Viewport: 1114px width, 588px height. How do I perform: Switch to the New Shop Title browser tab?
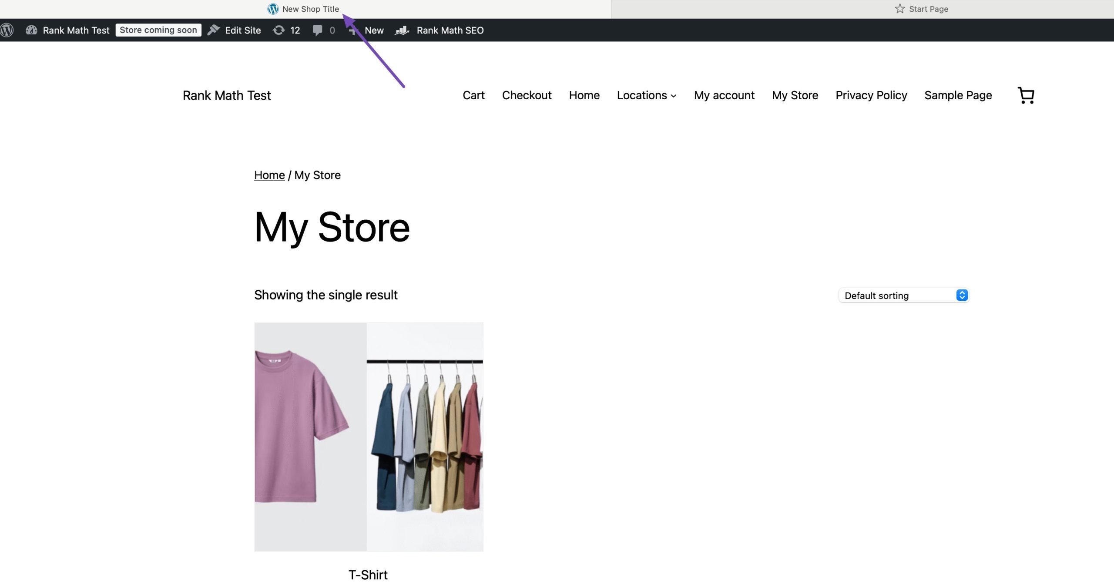(x=310, y=9)
